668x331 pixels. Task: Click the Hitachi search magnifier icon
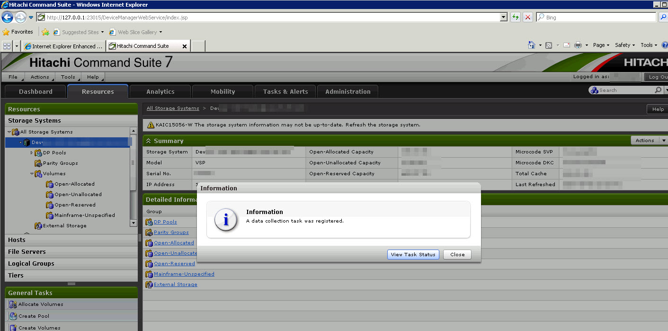(x=658, y=90)
